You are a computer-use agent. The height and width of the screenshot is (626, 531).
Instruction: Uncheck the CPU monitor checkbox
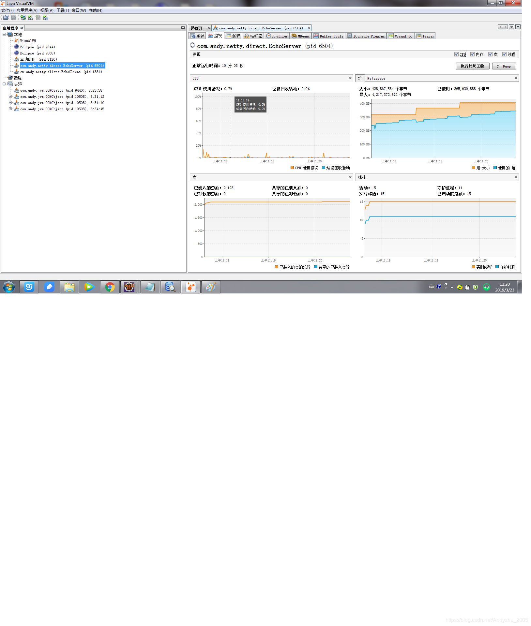(x=456, y=54)
